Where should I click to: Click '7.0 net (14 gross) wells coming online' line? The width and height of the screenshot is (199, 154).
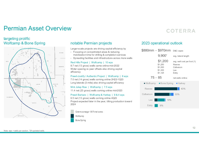[x=97, y=80]
